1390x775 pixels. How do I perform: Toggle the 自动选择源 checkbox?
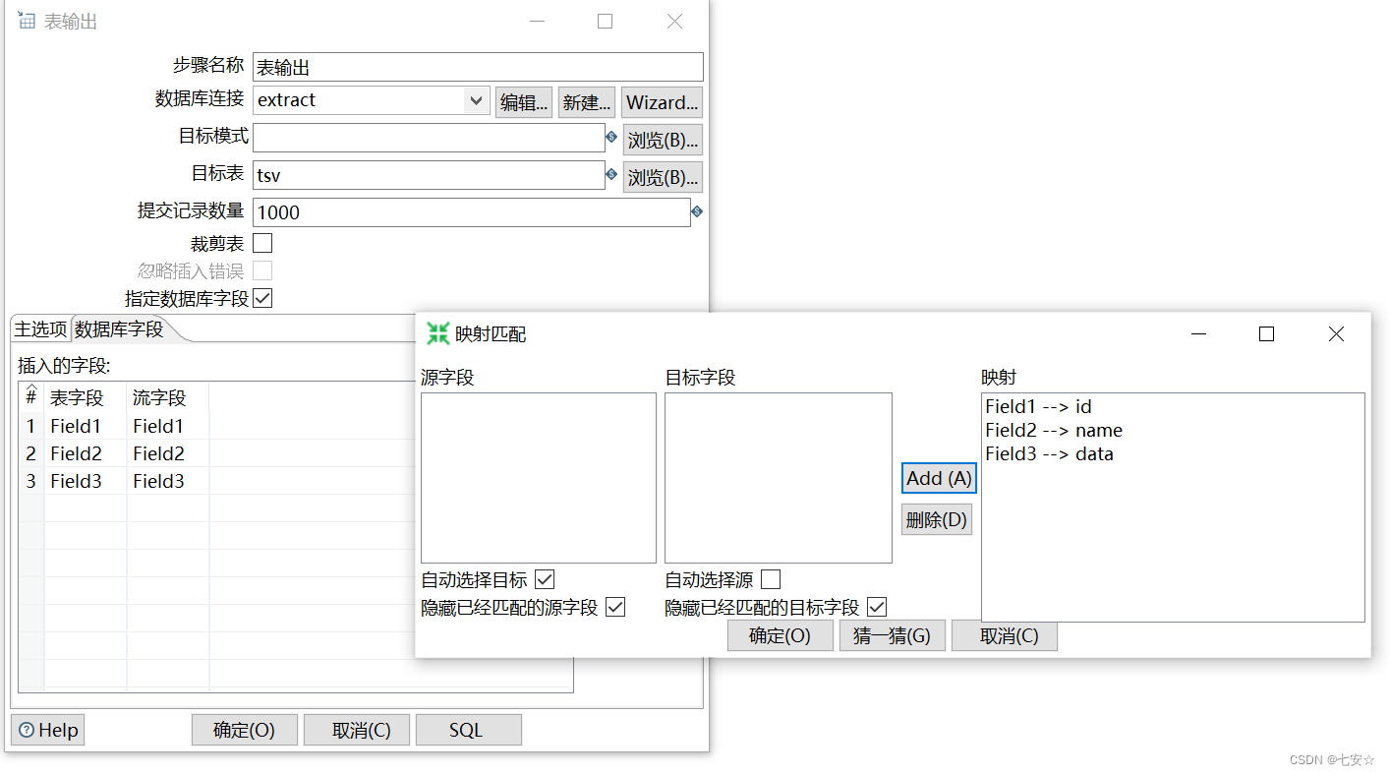(771, 579)
